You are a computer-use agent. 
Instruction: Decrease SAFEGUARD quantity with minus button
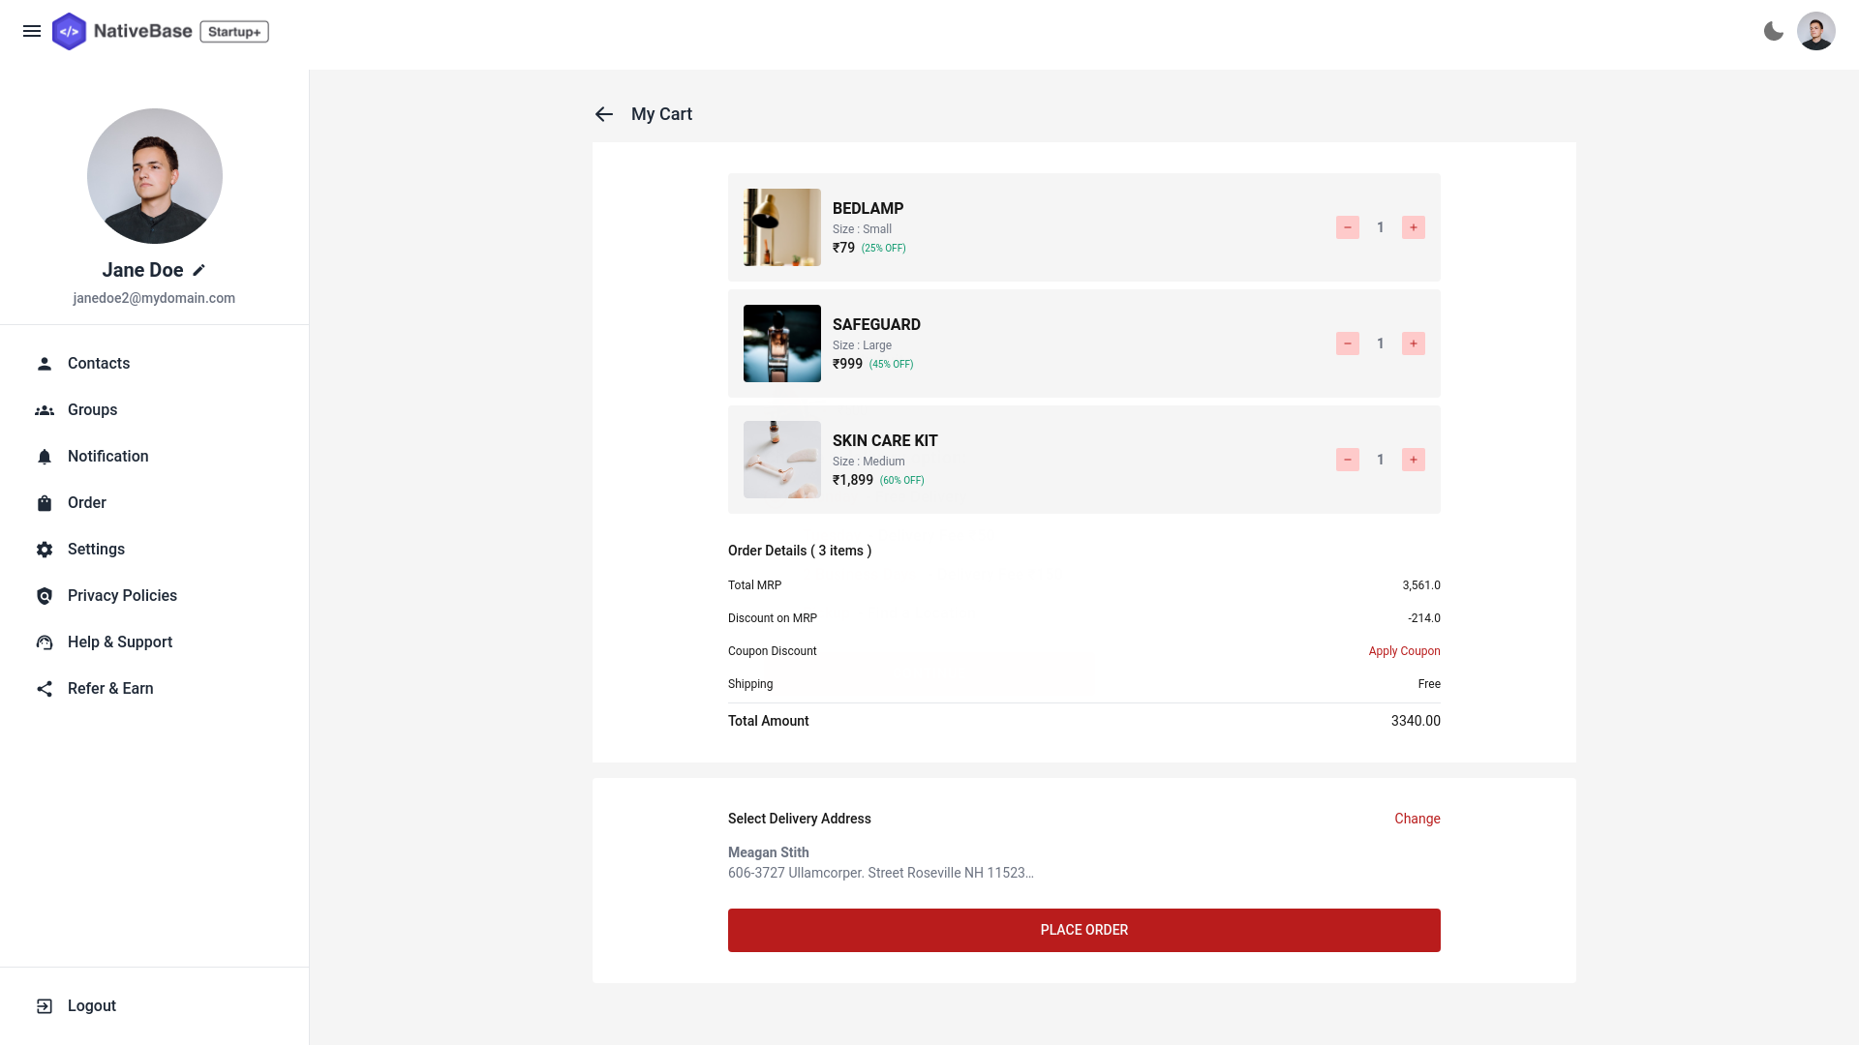(1349, 343)
